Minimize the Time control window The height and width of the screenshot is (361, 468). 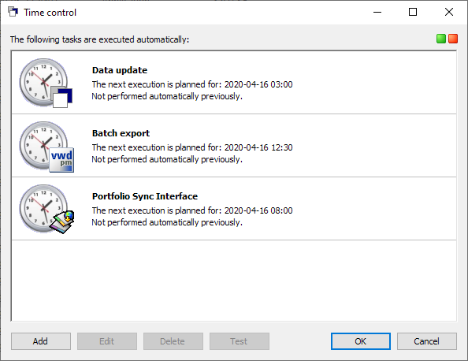[377, 12]
